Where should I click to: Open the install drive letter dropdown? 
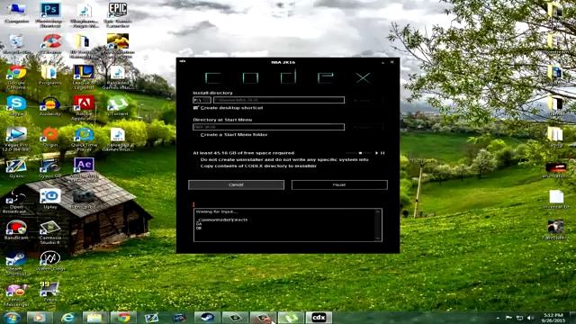click(202, 100)
